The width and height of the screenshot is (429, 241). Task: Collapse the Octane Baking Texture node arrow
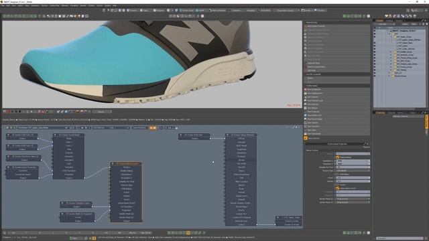tap(113, 163)
